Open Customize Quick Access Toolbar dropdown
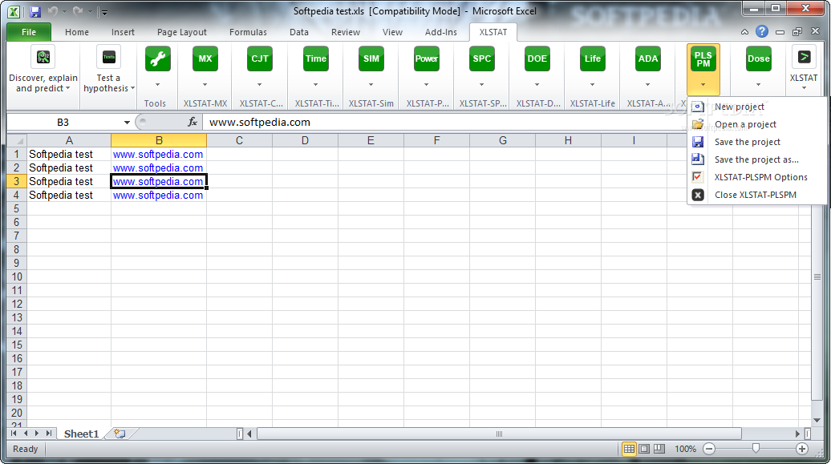The image size is (831, 464). point(104,12)
